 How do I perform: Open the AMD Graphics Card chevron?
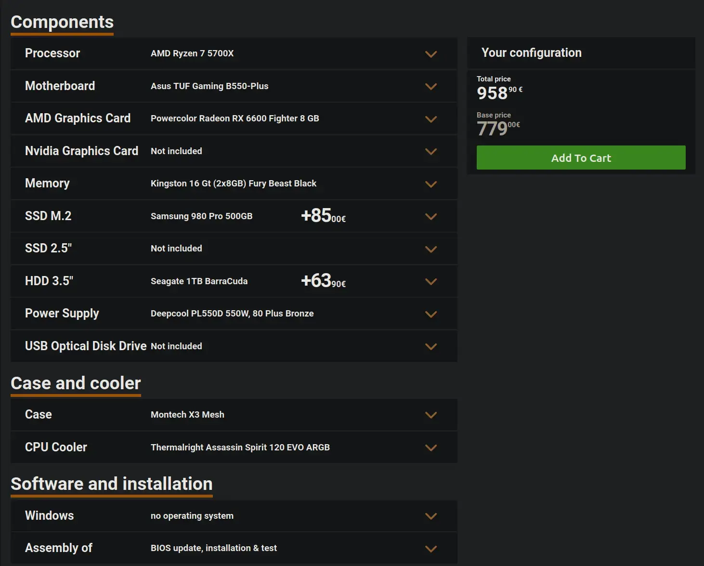click(431, 119)
